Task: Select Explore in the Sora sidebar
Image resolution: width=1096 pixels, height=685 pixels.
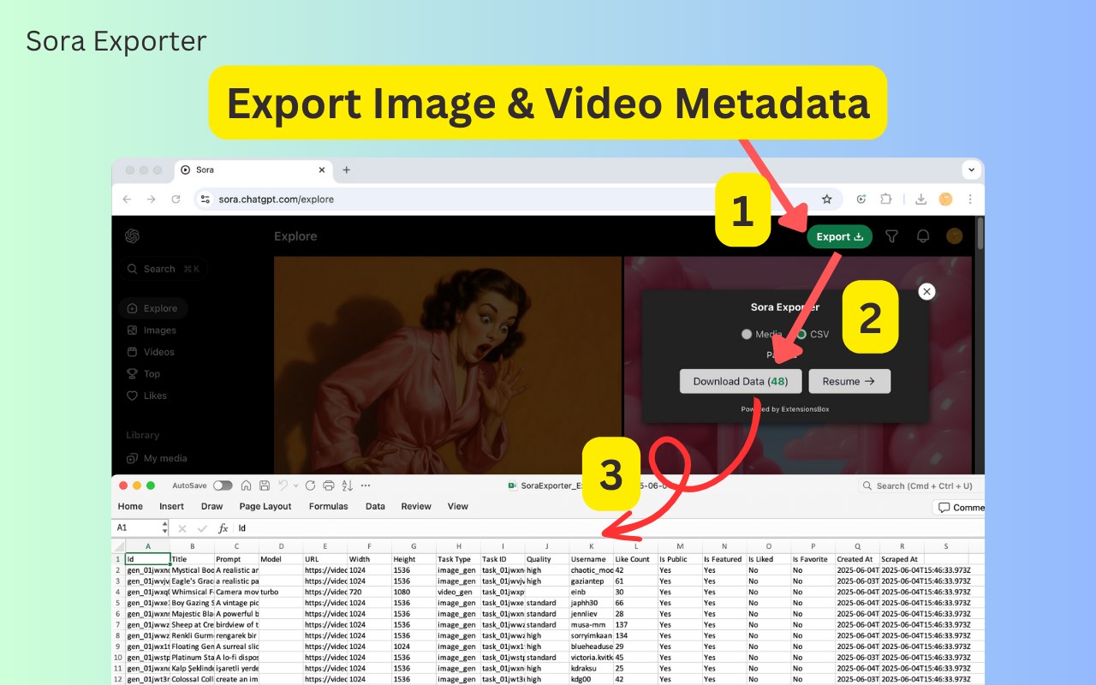Action: (152, 308)
